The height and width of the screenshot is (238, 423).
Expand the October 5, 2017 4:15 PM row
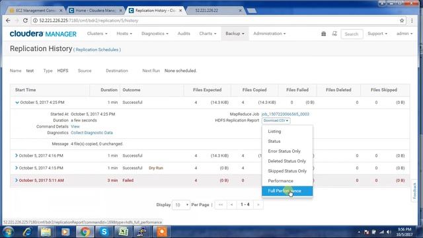coord(17,168)
